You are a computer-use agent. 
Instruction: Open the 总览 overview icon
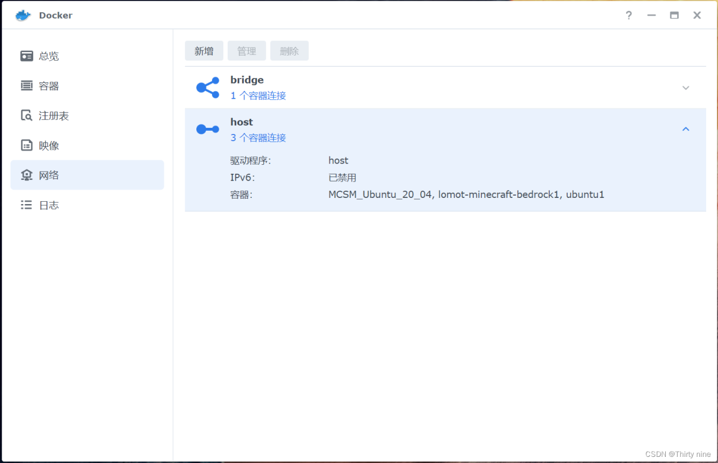point(26,56)
